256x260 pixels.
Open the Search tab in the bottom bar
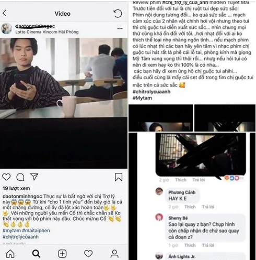coord(36,254)
